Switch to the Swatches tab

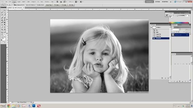point(177,13)
